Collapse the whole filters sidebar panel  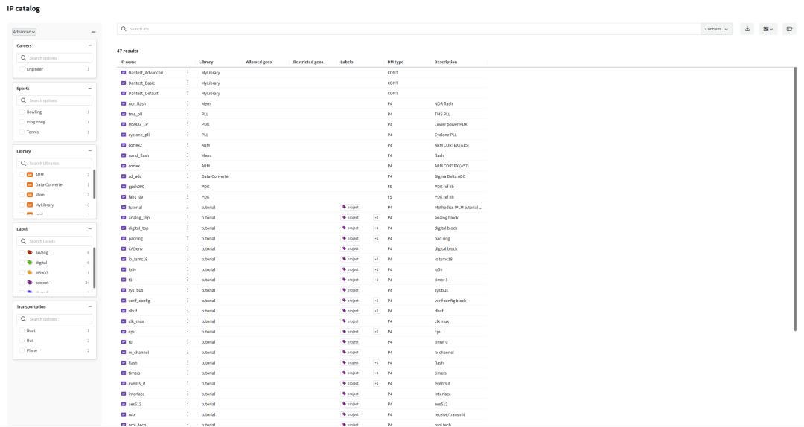point(93,32)
